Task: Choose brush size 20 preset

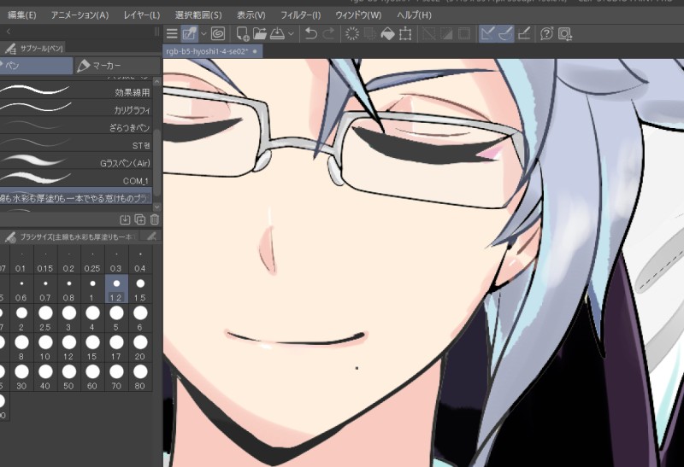Action: (140, 347)
